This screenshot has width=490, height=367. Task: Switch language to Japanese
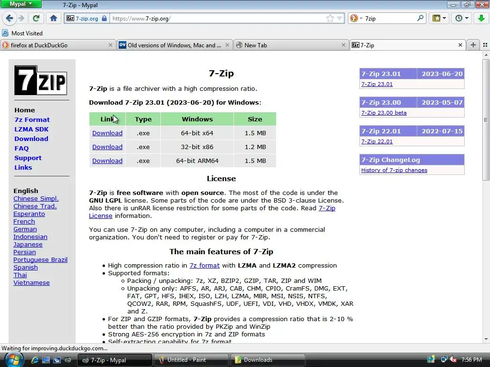coord(28,244)
